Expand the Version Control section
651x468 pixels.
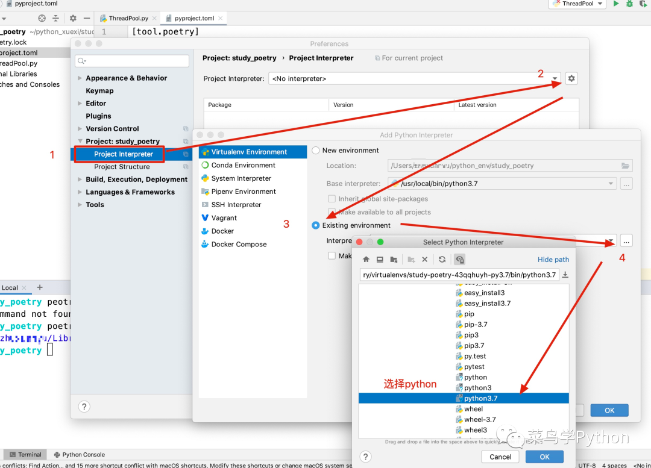pyautogui.click(x=80, y=128)
